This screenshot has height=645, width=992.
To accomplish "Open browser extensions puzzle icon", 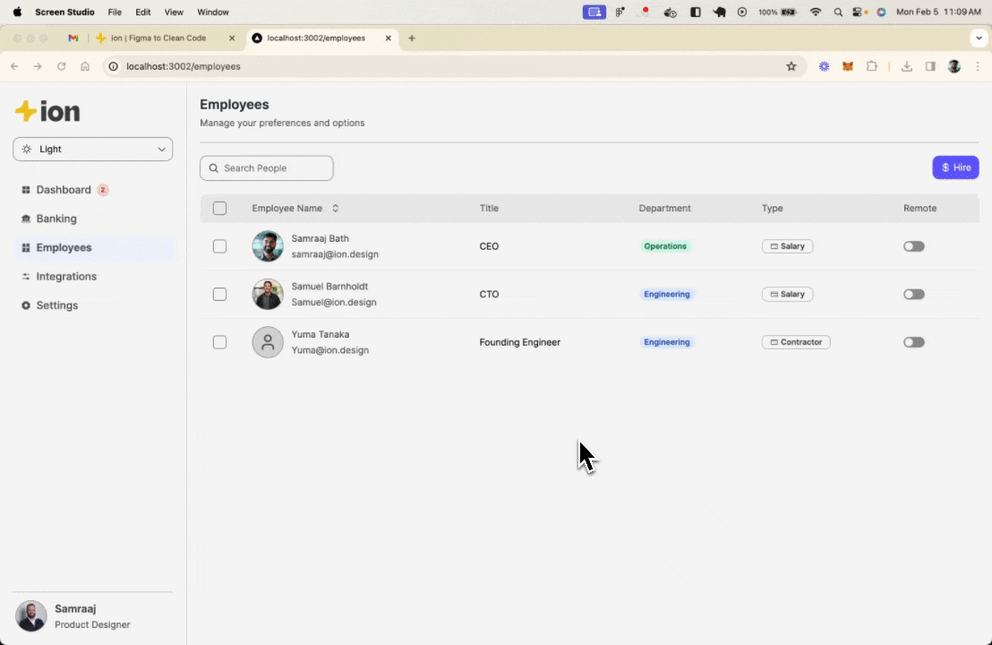I will [x=871, y=66].
